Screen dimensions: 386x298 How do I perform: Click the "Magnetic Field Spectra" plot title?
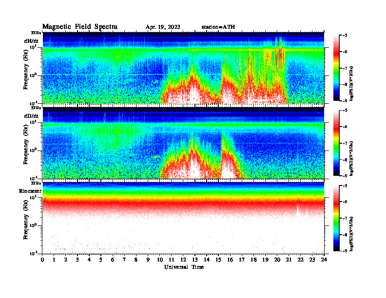tap(80, 27)
